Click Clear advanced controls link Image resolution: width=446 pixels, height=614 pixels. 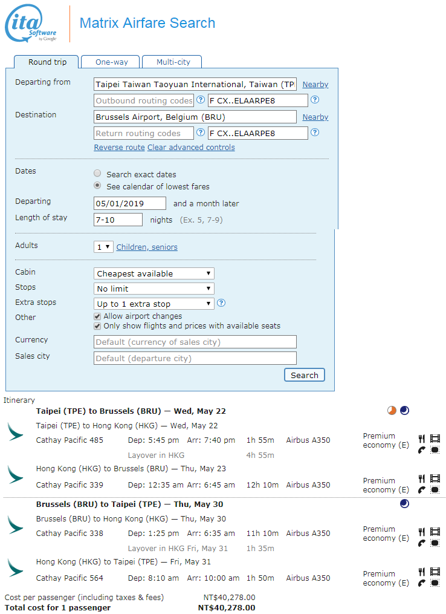[191, 147]
